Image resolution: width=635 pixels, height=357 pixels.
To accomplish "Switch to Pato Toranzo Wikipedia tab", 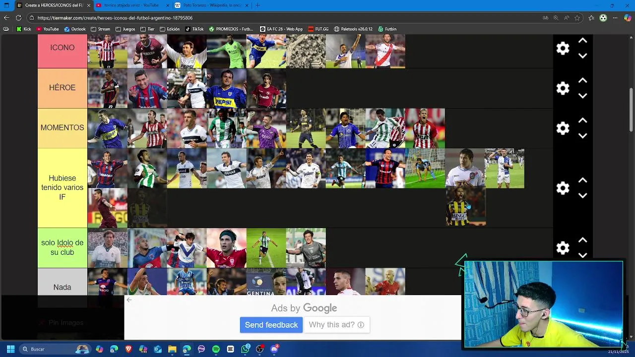I will pos(211,5).
